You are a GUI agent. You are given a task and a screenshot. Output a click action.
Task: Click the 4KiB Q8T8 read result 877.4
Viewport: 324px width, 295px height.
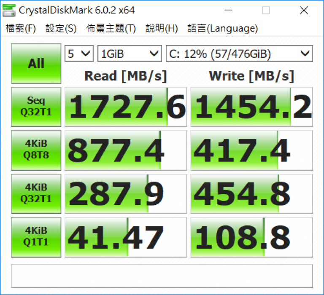[126, 150]
